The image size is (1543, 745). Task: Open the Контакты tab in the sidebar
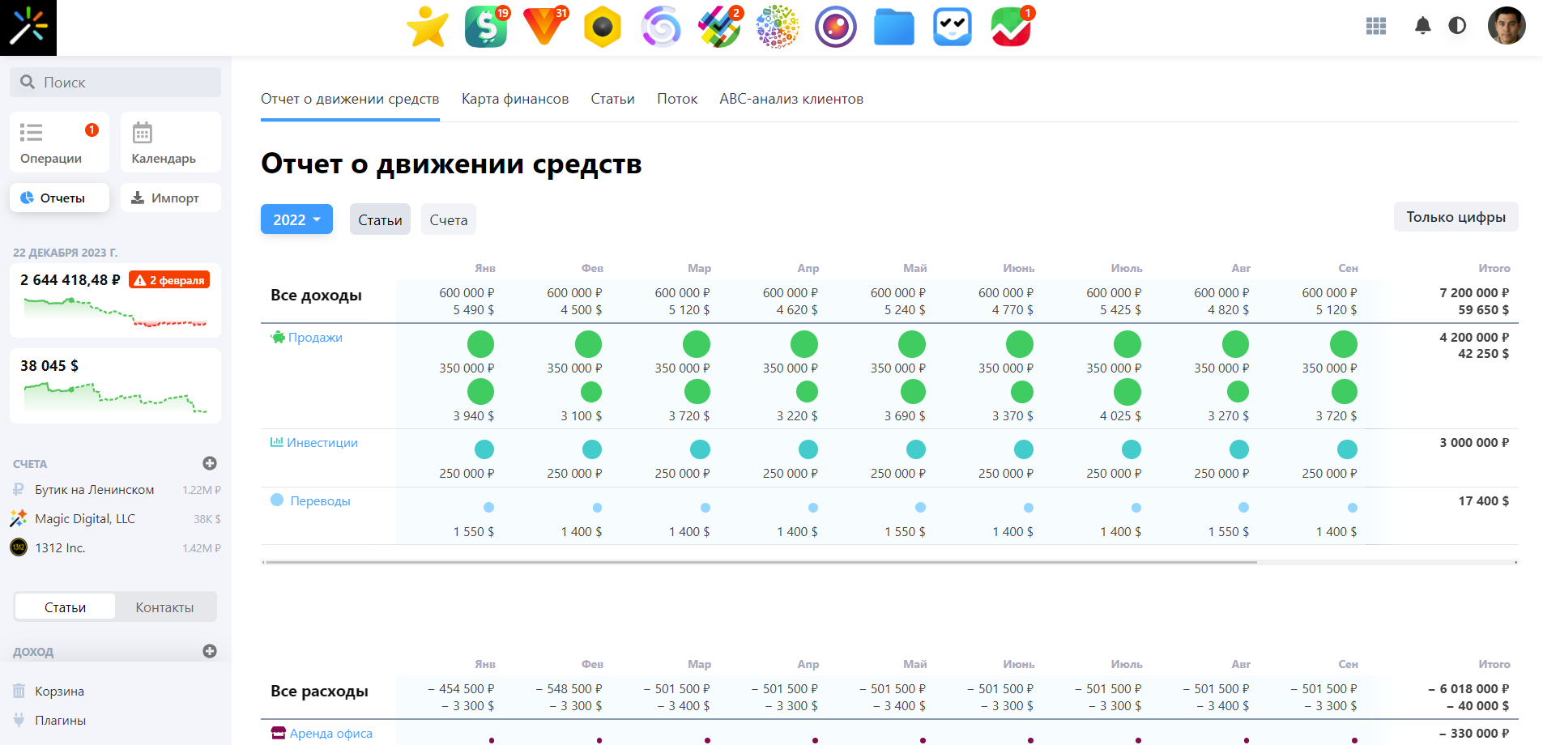coord(164,607)
